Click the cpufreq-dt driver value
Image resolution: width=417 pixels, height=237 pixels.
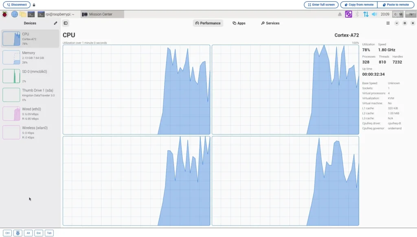point(395,123)
